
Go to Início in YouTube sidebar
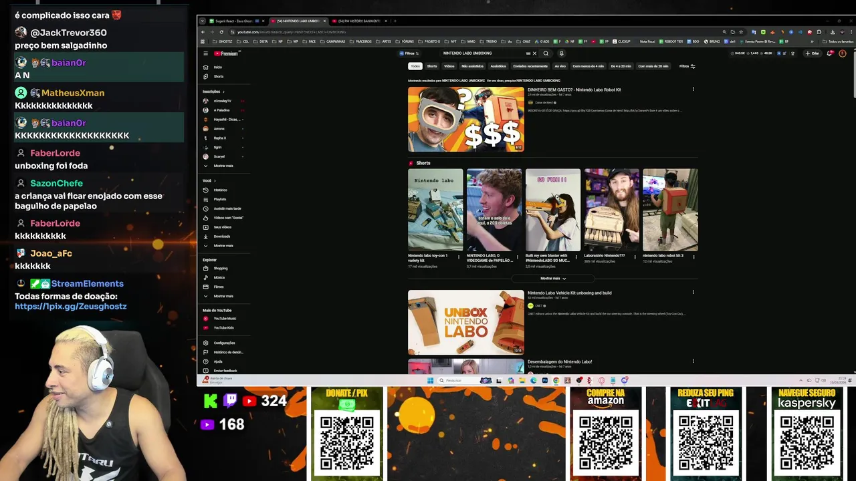tap(218, 67)
